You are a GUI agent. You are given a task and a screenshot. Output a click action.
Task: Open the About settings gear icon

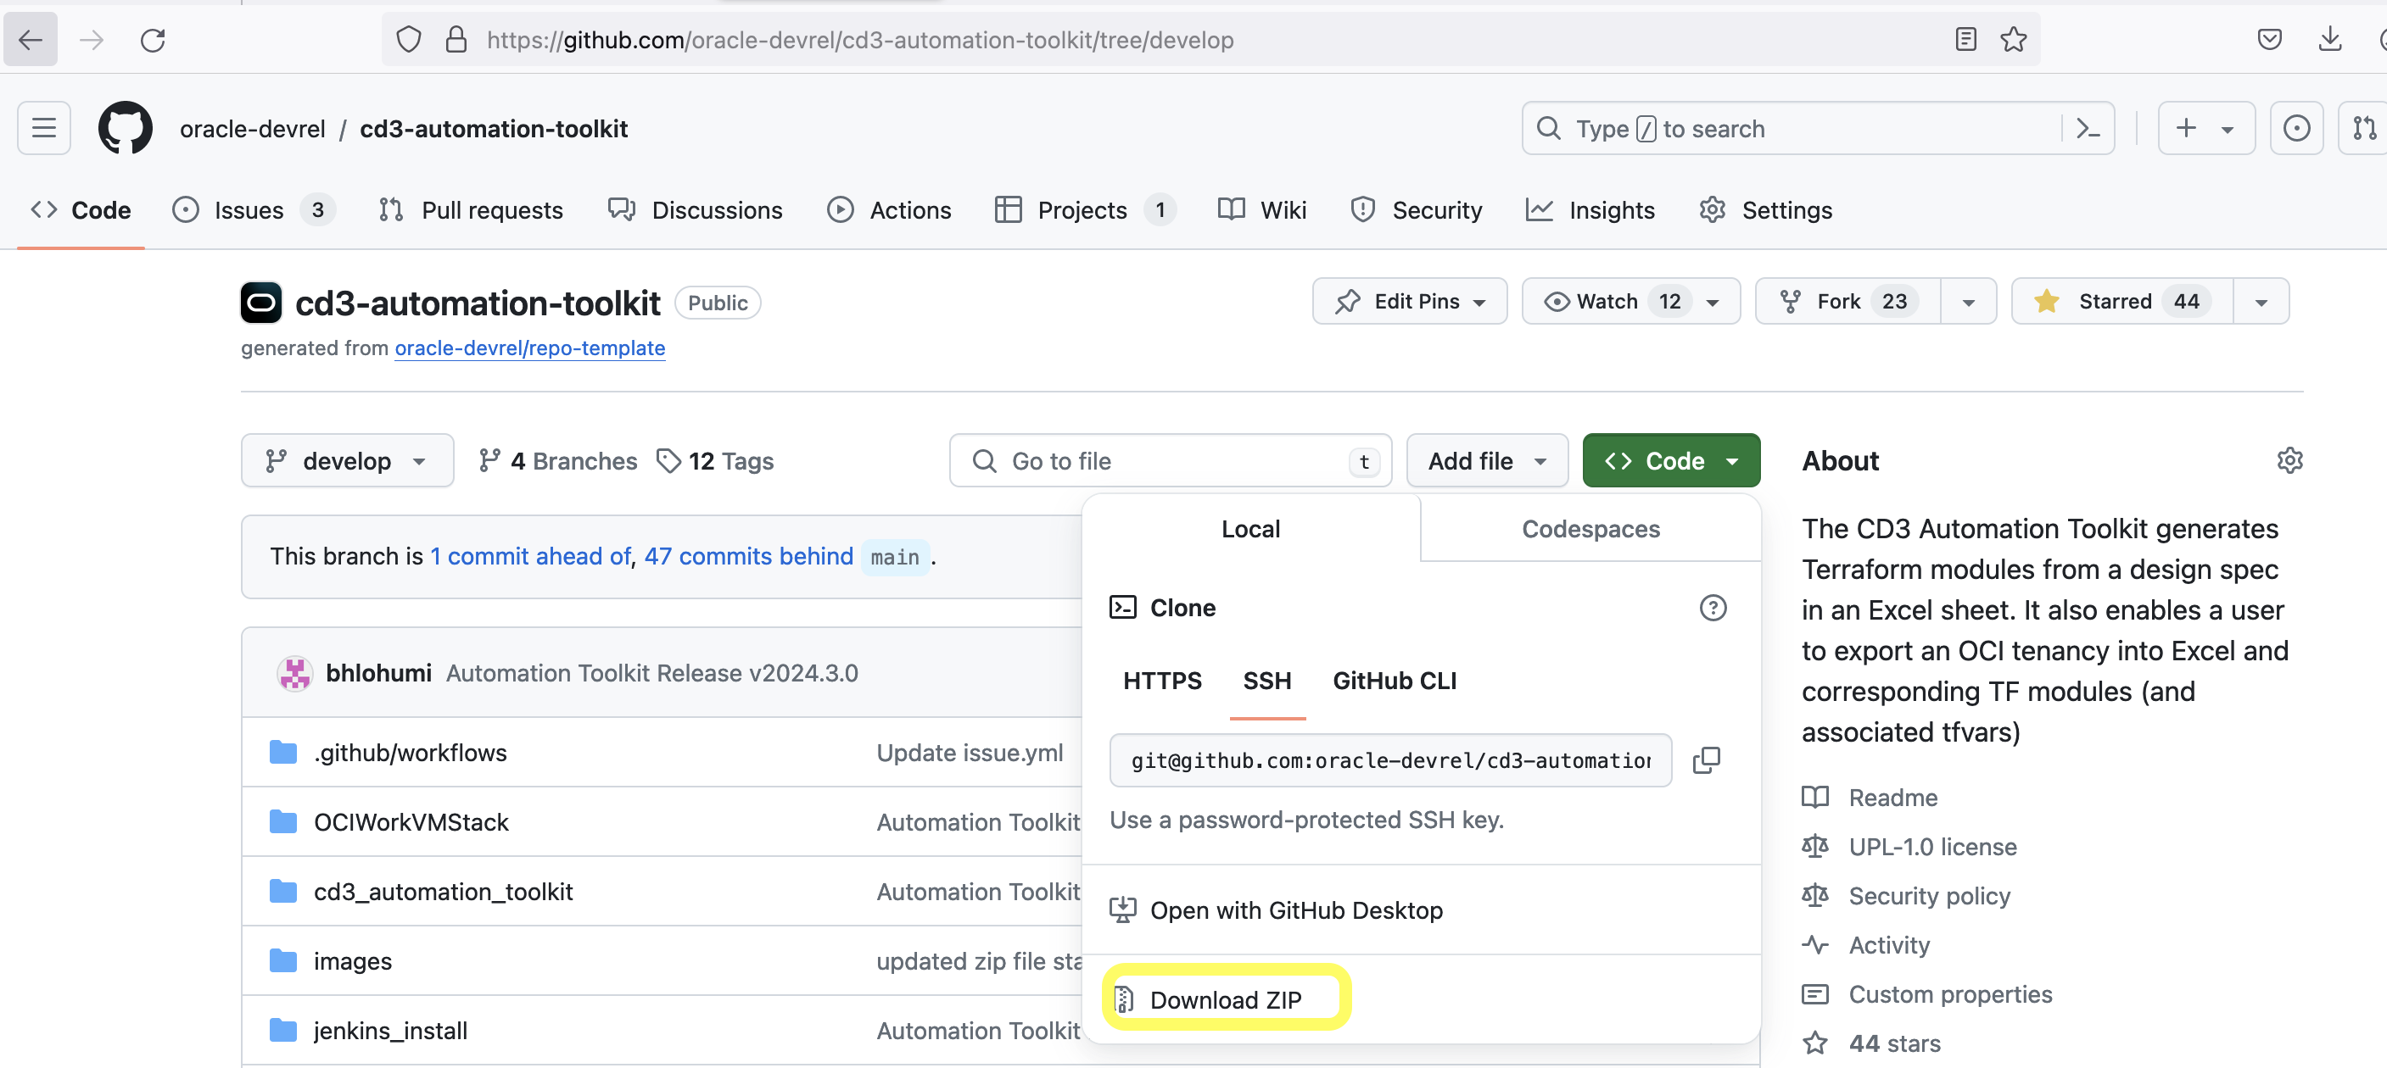coord(2289,460)
